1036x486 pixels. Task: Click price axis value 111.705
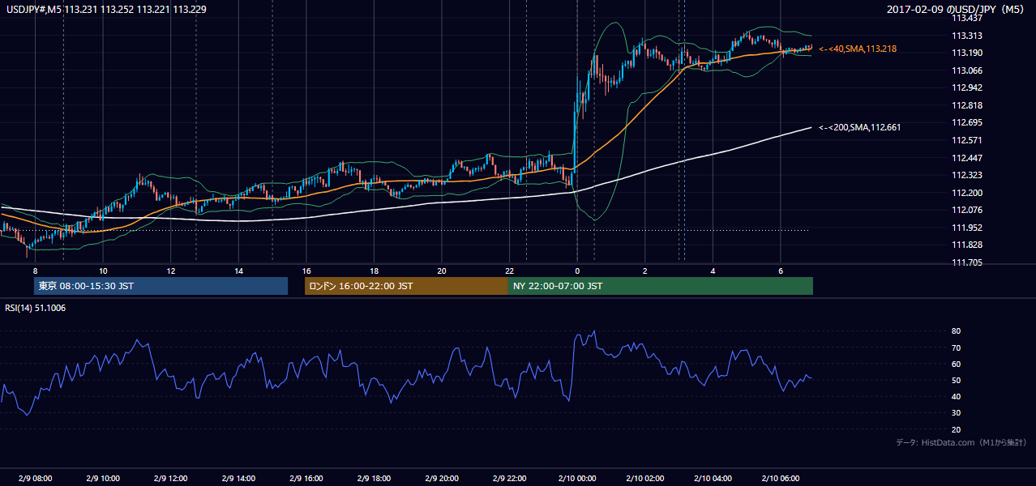[x=966, y=262]
